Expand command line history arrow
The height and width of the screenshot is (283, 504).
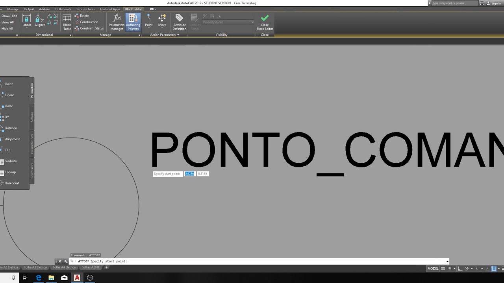(447, 261)
